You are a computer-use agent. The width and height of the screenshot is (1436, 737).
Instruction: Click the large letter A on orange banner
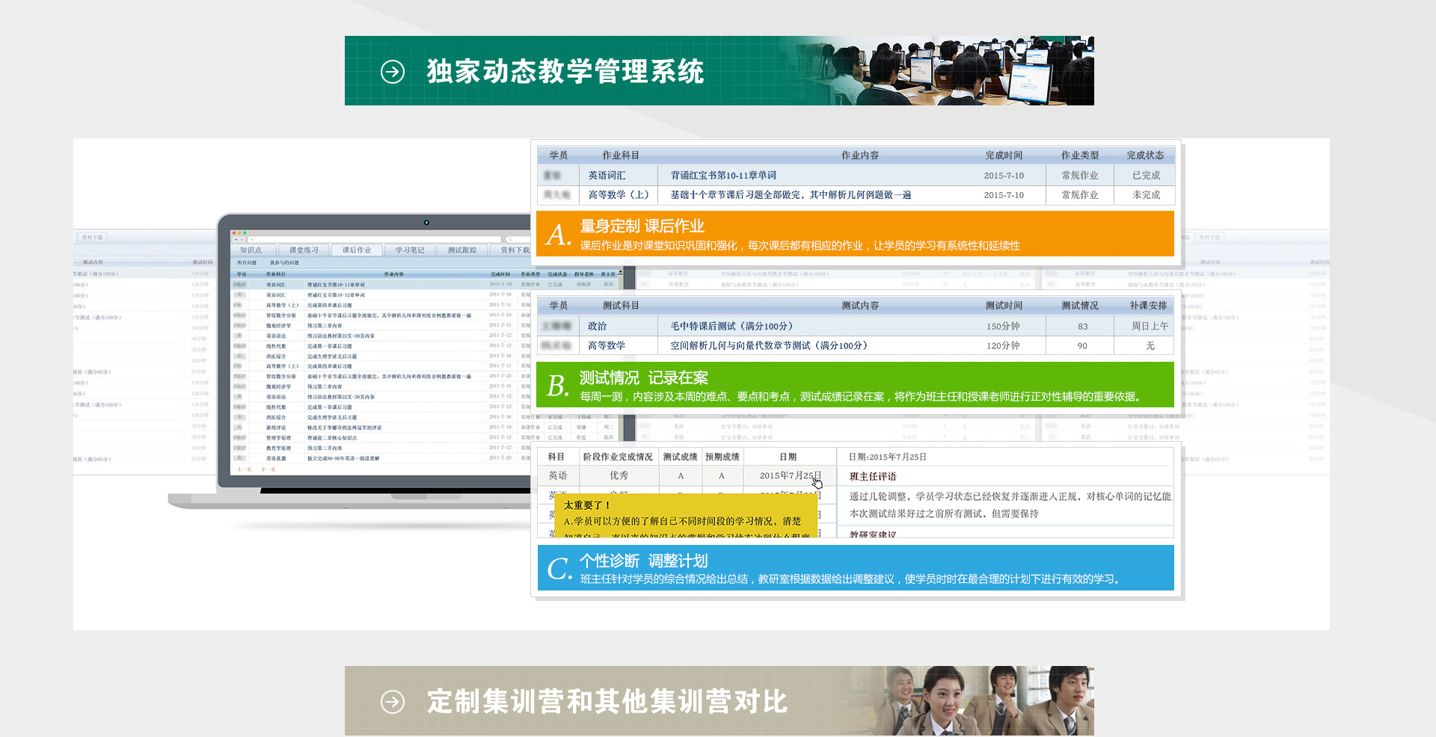557,235
